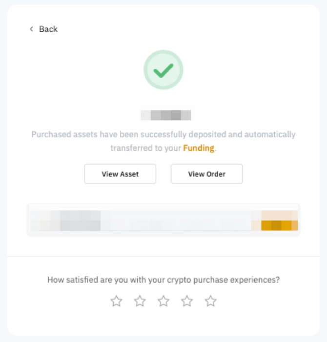Screen dimensions: 327x342
Task: Rate one star for purchase experience
Action: click(x=116, y=301)
